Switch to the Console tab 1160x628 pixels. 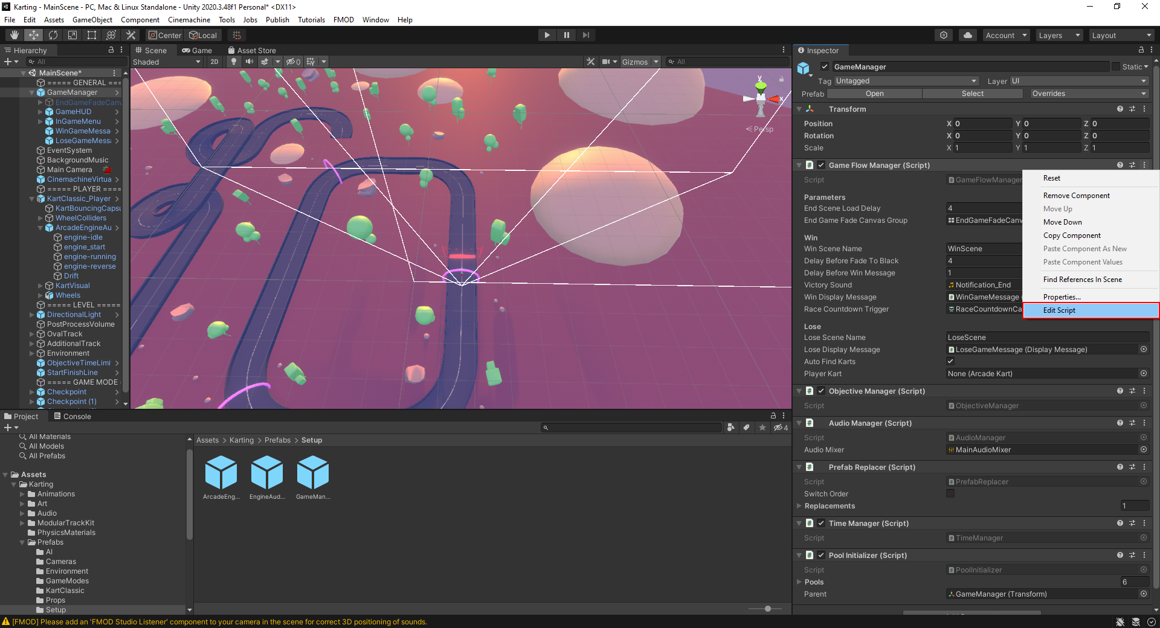(72, 416)
